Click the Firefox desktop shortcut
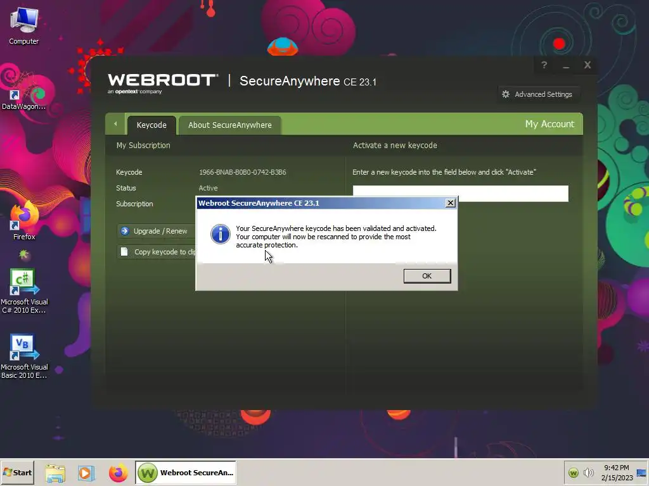 coord(24,221)
